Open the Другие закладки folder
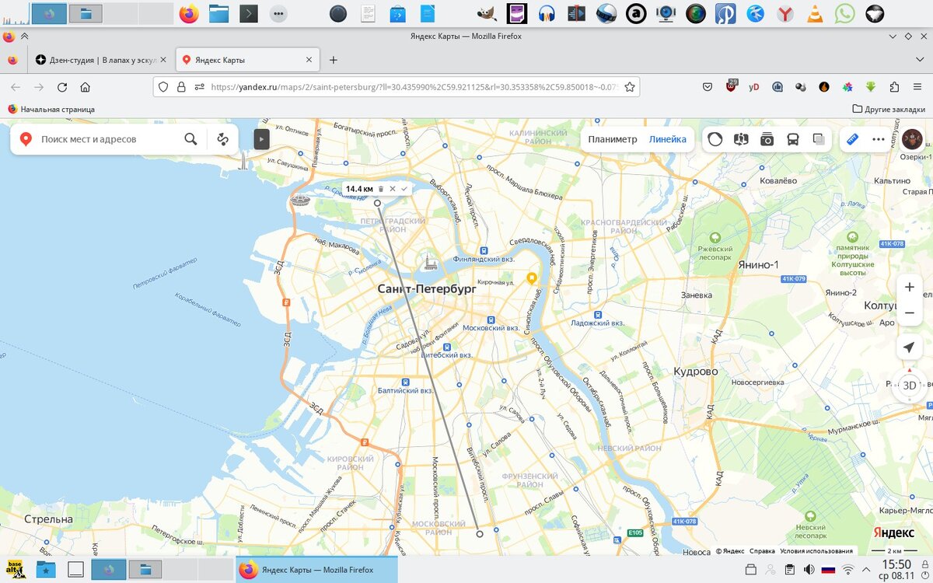Viewport: 933px width, 583px height. click(889, 110)
